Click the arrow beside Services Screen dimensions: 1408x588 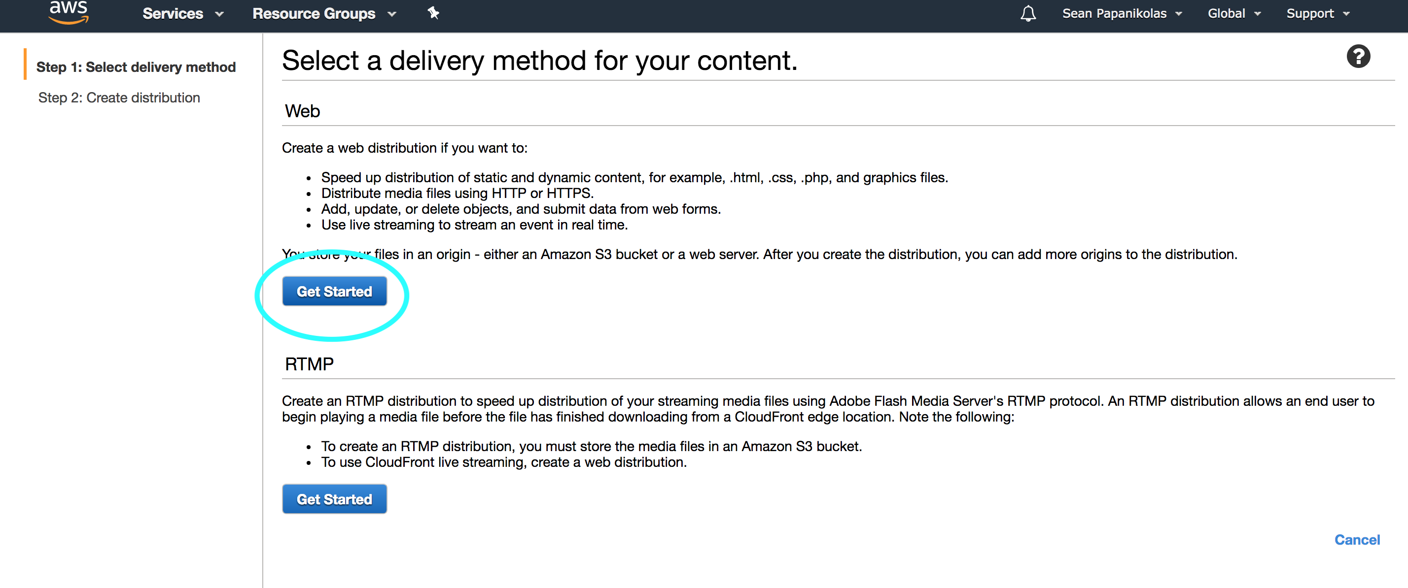click(x=220, y=14)
